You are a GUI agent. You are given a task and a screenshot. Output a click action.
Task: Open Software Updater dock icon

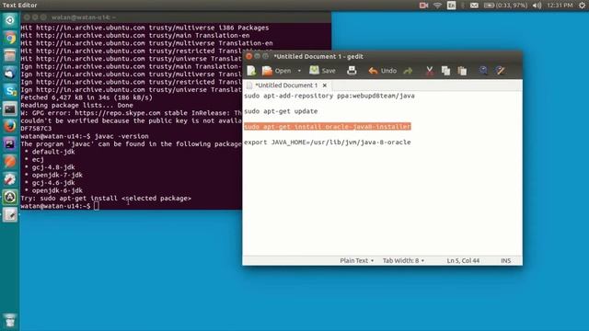[10, 197]
